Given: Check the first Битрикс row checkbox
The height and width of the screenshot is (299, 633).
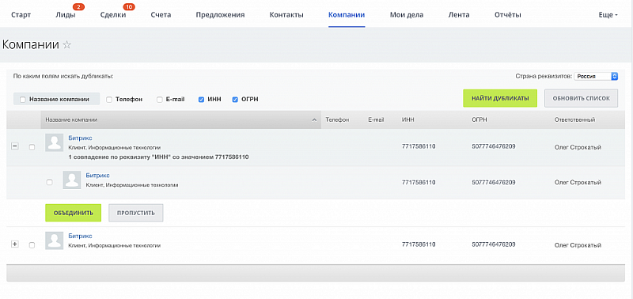Looking at the screenshot, I should [x=32, y=147].
